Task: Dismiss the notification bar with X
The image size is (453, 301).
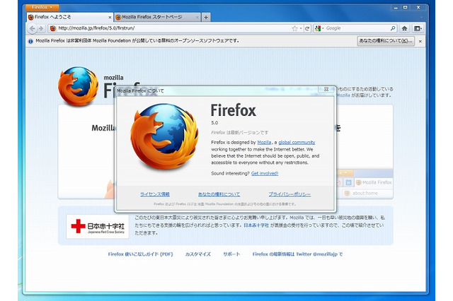Action: pyautogui.click(x=420, y=41)
